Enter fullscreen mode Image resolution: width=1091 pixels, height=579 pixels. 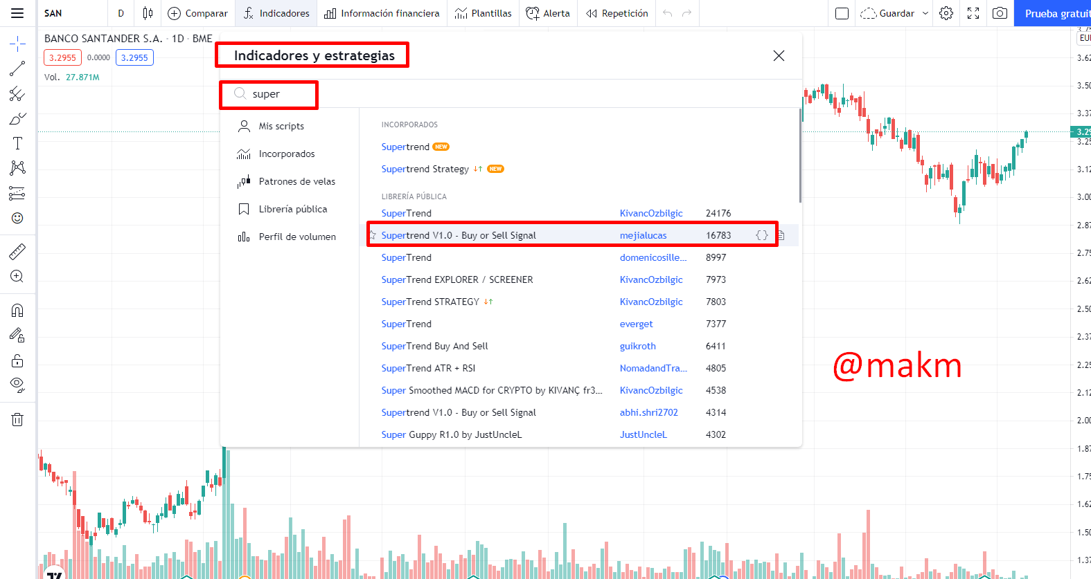[x=973, y=13]
